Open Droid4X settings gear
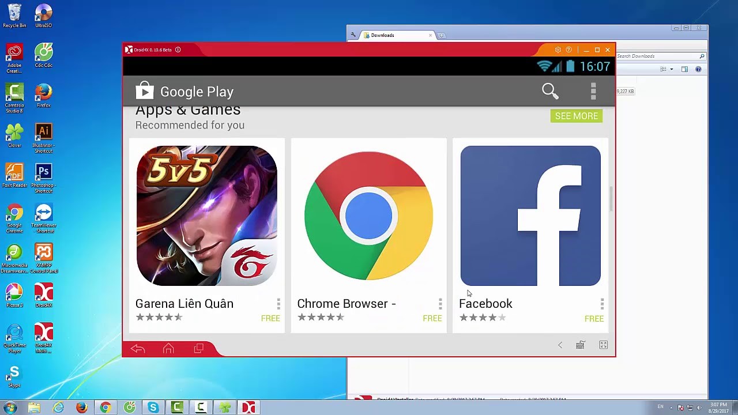 click(x=558, y=50)
